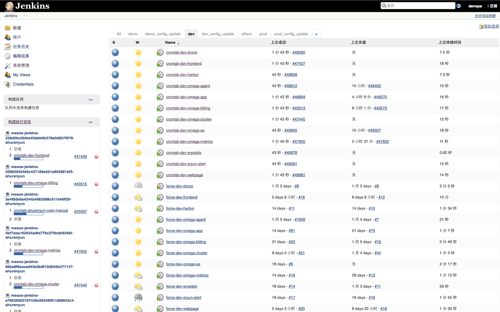Click the crontab-dev-omega-cluster build progress bar
Screen dimensions: 500x312
(x=28, y=288)
